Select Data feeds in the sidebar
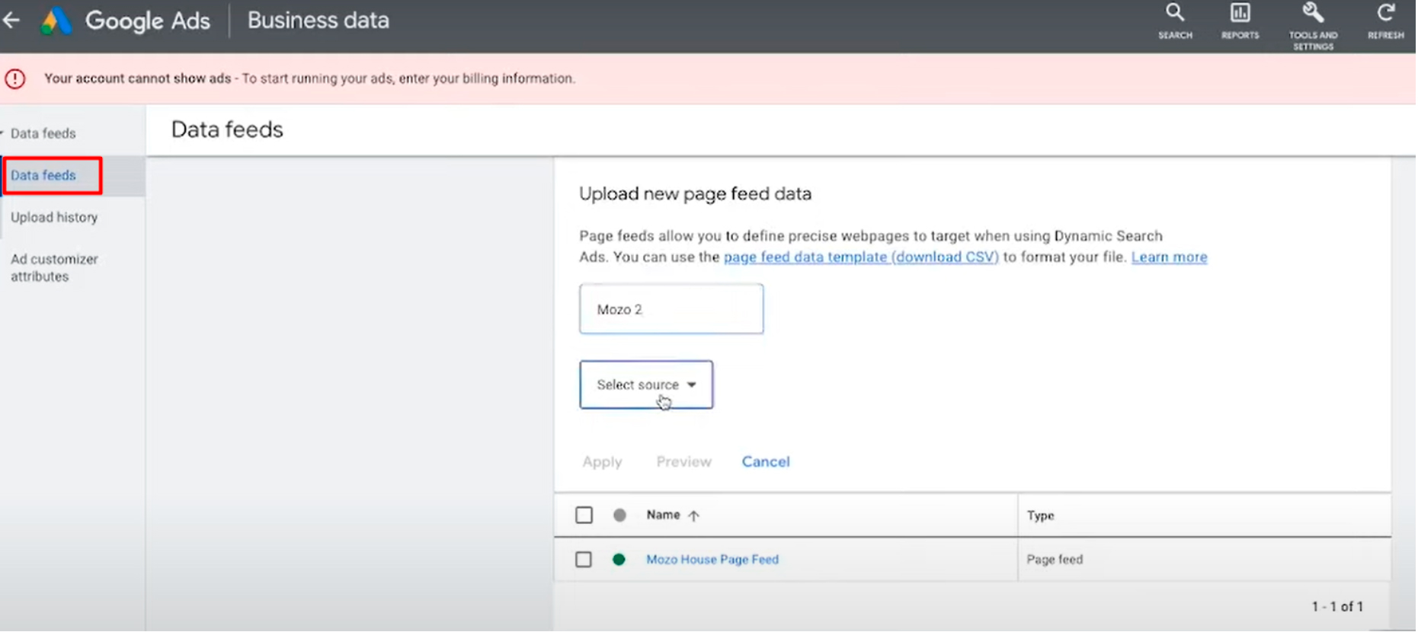Viewport: 1418px width, 632px height. point(43,176)
